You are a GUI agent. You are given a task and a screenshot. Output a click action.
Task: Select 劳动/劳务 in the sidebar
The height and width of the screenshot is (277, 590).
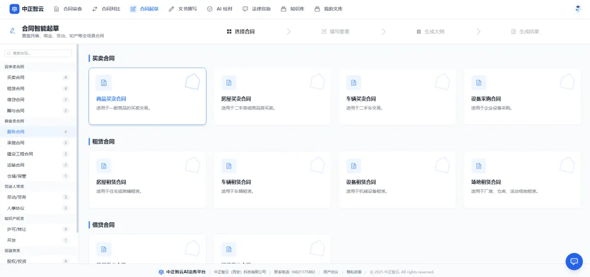[x=38, y=197]
